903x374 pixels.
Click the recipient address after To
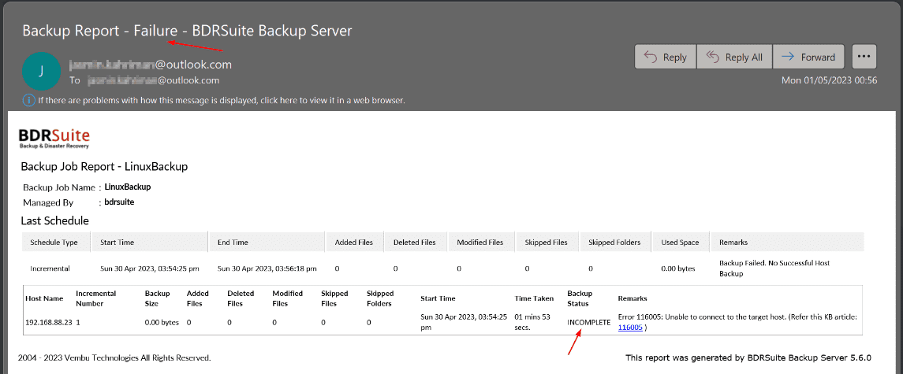click(x=153, y=80)
